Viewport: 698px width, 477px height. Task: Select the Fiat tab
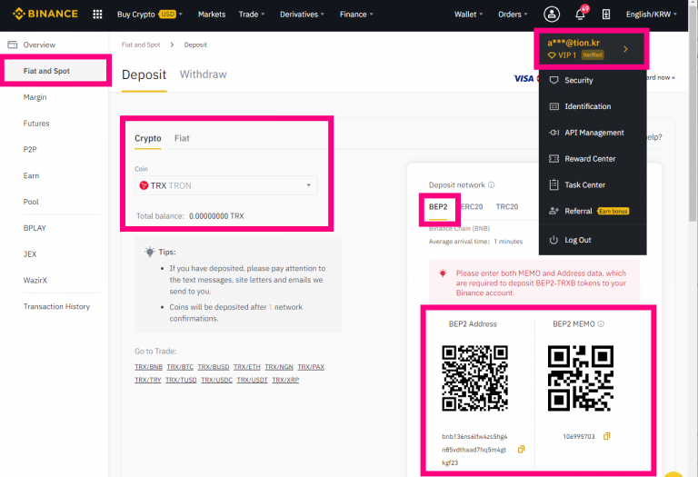pos(182,138)
